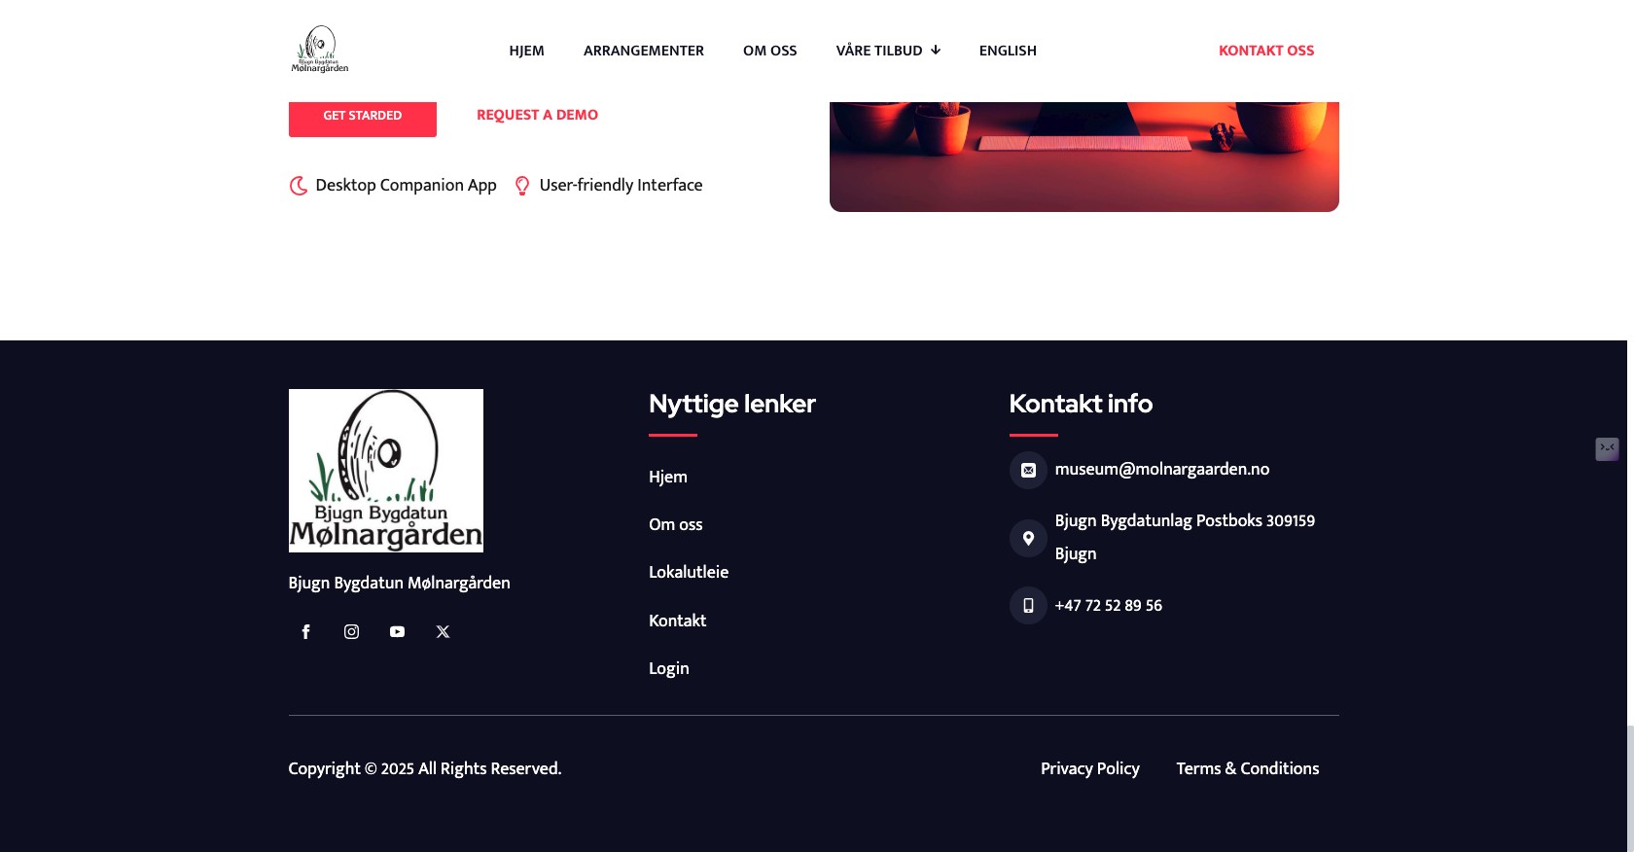Click the orange desk hero image

pos(1084,157)
